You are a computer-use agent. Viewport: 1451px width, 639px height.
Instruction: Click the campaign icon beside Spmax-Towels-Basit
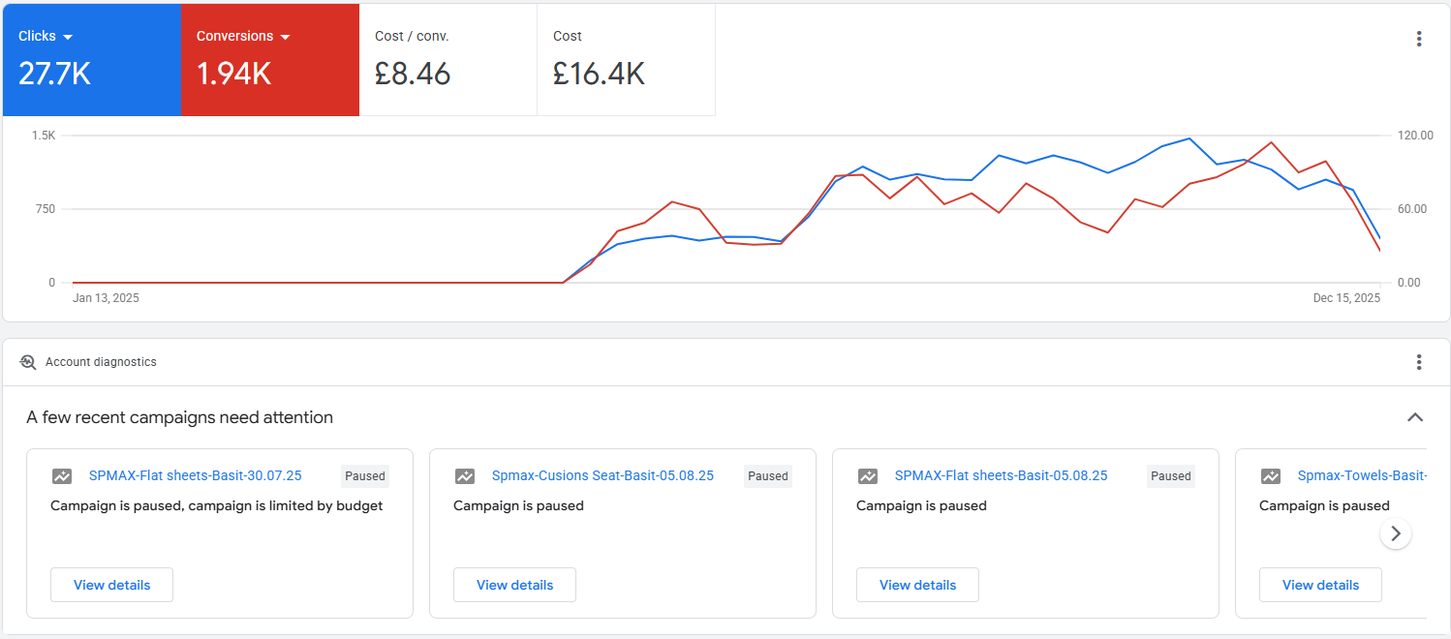(x=1271, y=476)
